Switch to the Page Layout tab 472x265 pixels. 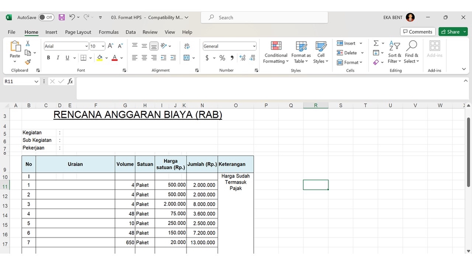78,32
